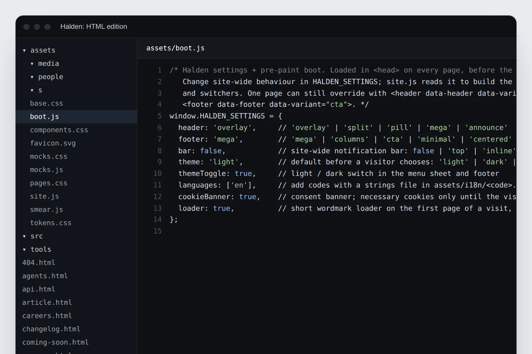Collapse the assets folder arrow
The image size is (532, 354).
pyautogui.click(x=24, y=50)
